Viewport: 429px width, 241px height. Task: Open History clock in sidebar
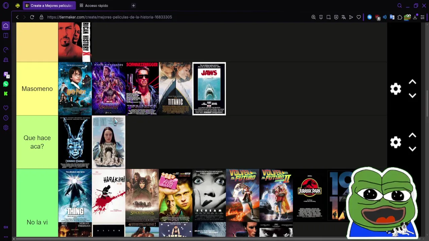[x=6, y=118]
